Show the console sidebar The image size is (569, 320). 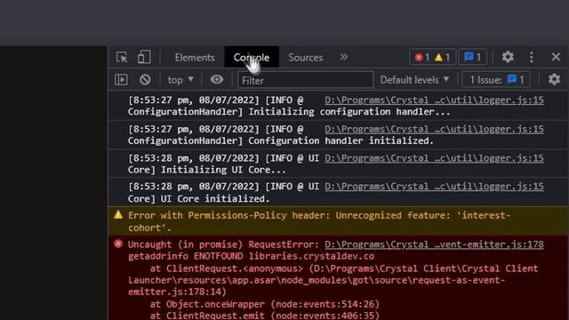coord(121,79)
